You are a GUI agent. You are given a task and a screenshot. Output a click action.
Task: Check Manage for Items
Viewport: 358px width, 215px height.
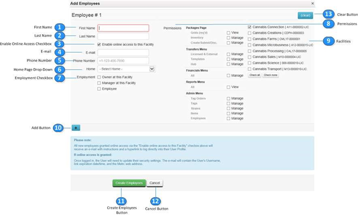point(228,114)
